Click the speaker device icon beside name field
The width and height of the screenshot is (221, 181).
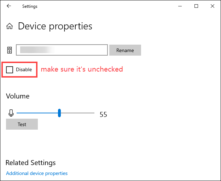[10, 50]
